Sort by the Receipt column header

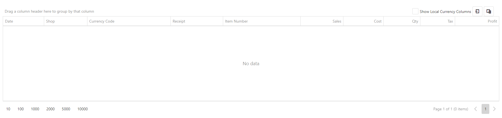(x=197, y=21)
